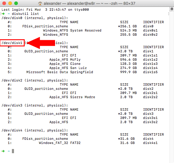Click the Last login line text
This screenshot has height=163, width=174.
(x=45, y=10)
